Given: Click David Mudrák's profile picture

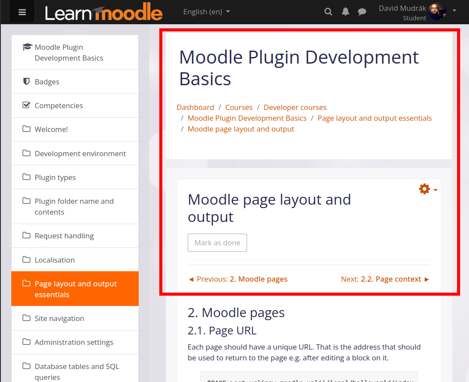Looking at the screenshot, I should pyautogui.click(x=437, y=12).
